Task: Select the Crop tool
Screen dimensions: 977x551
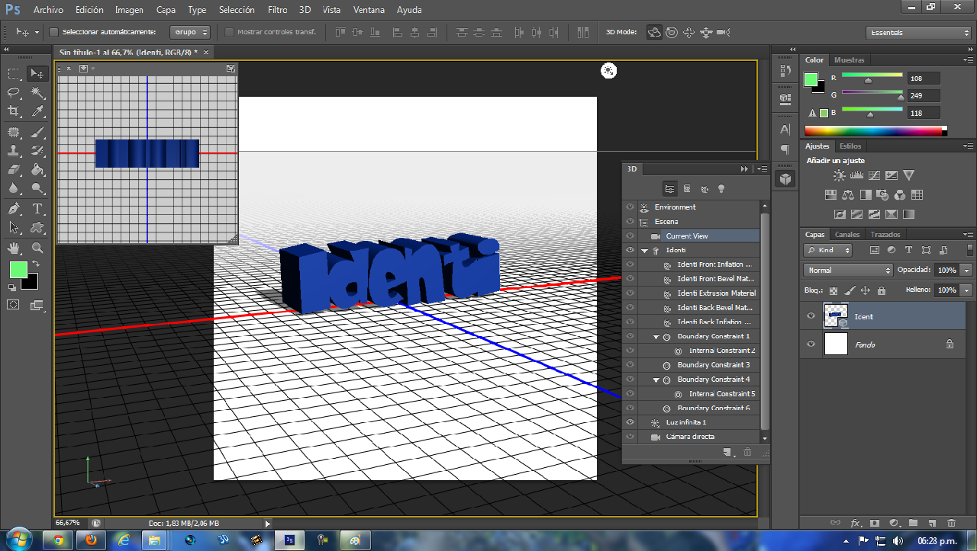Action: (x=14, y=112)
